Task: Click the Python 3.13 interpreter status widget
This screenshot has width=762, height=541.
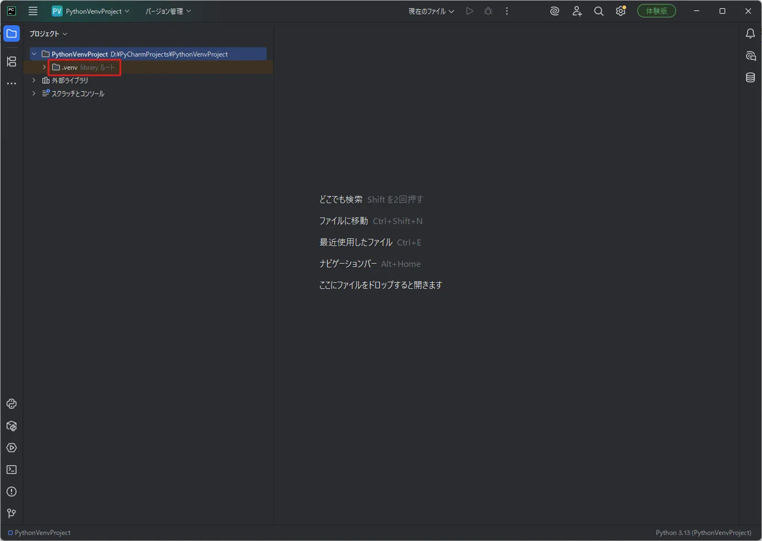Action: click(703, 533)
